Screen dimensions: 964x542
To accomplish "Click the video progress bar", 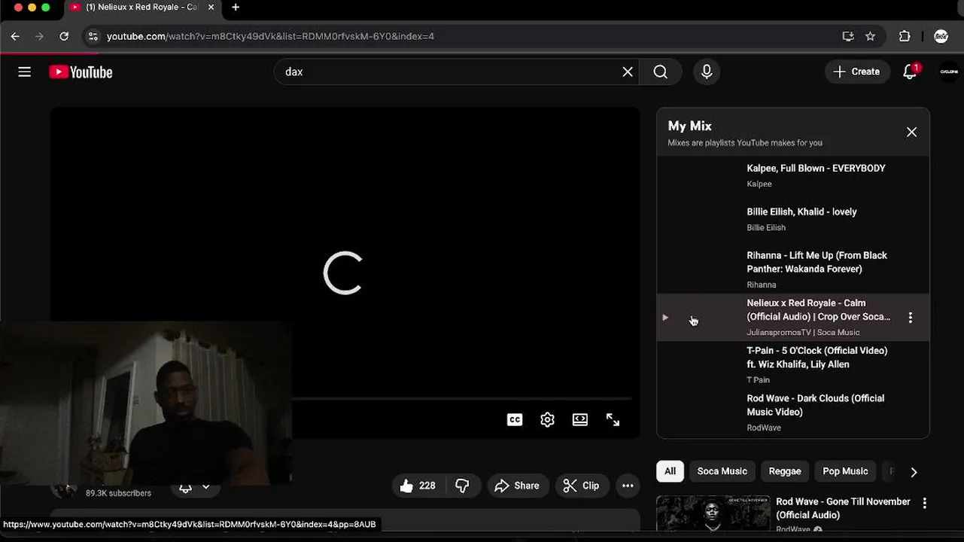I will pos(461,398).
